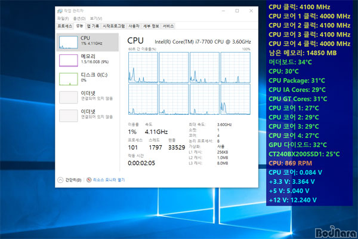Switch to the 프로세스 tab

click(x=65, y=26)
